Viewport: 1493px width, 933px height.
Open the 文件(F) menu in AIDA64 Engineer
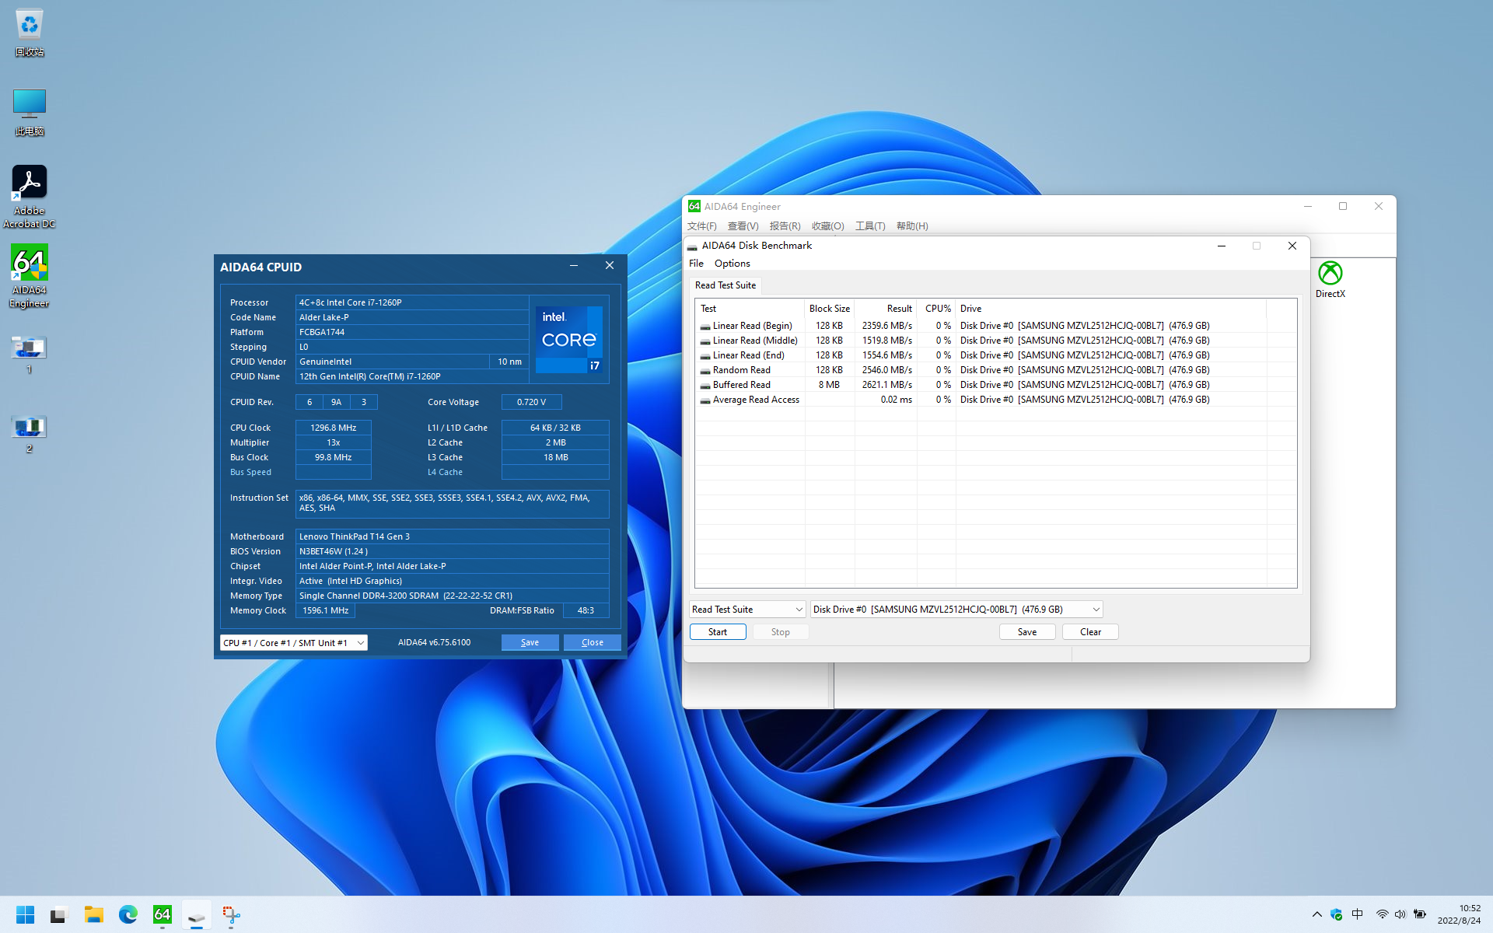click(701, 226)
